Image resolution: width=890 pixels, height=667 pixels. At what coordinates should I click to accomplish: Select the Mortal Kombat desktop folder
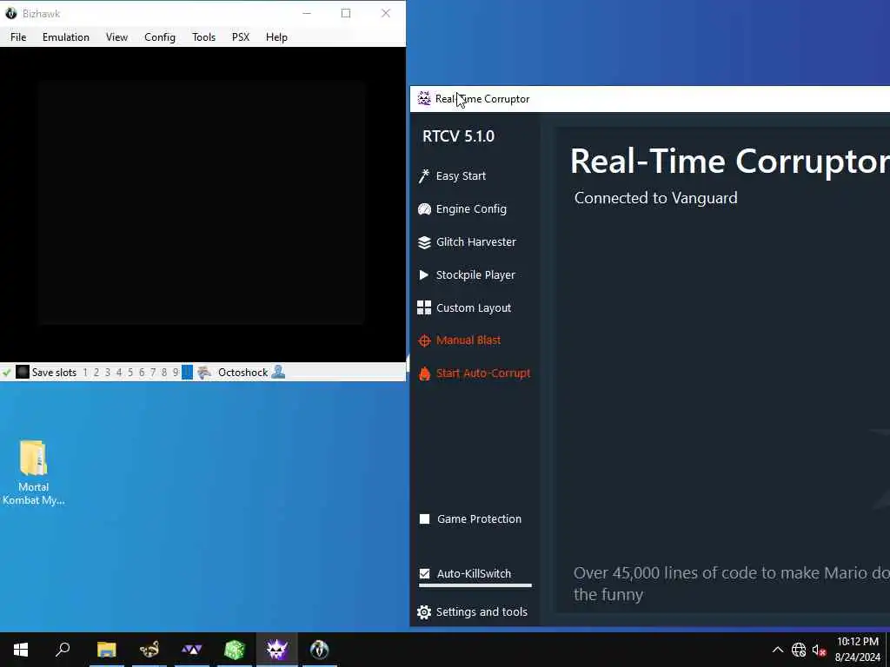[34, 472]
